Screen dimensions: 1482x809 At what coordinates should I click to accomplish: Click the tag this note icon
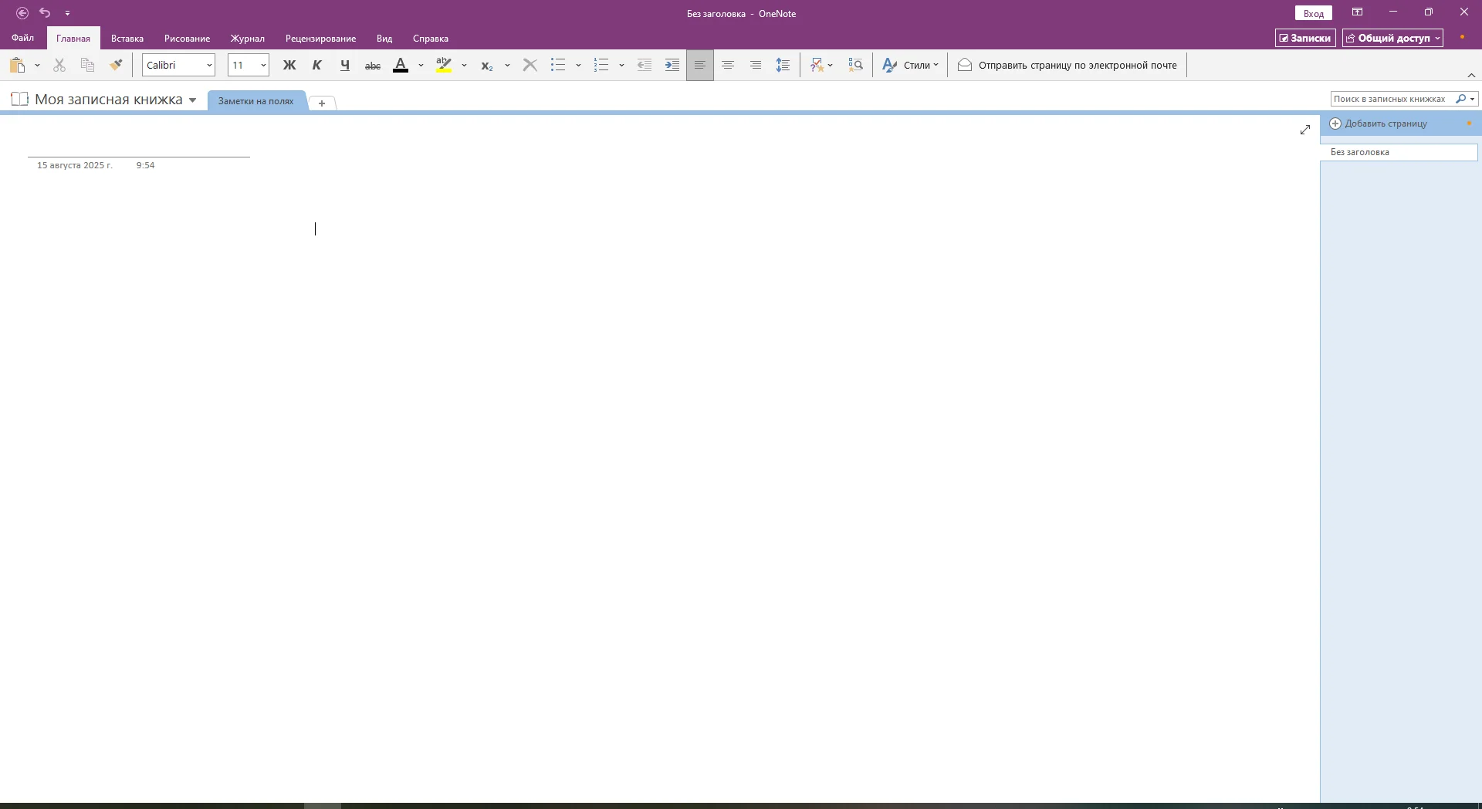point(817,66)
